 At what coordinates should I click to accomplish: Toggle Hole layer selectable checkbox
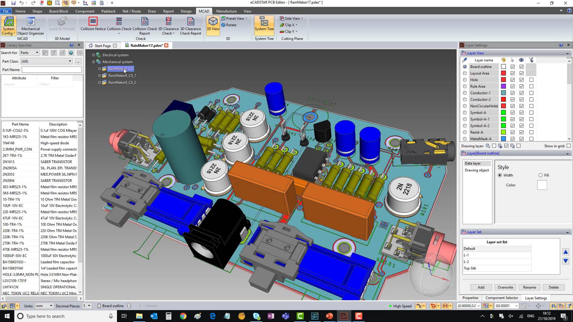[x=513, y=80]
